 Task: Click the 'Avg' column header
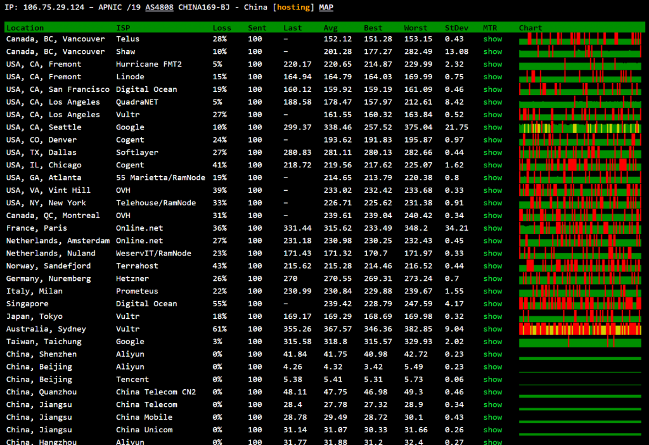tap(331, 28)
